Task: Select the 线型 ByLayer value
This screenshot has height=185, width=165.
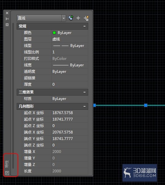Action: (70, 46)
